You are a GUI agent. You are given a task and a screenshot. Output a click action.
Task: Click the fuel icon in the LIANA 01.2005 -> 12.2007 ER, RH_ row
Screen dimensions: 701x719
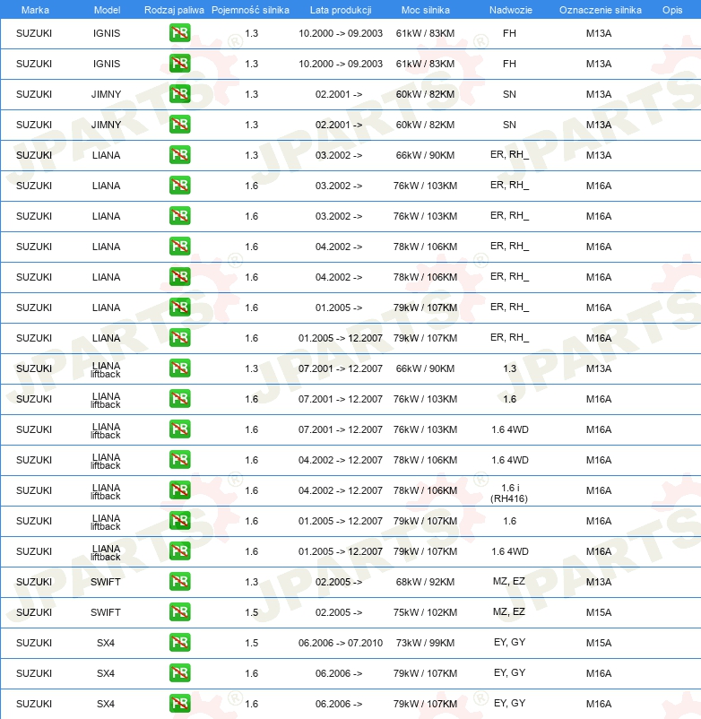click(179, 338)
